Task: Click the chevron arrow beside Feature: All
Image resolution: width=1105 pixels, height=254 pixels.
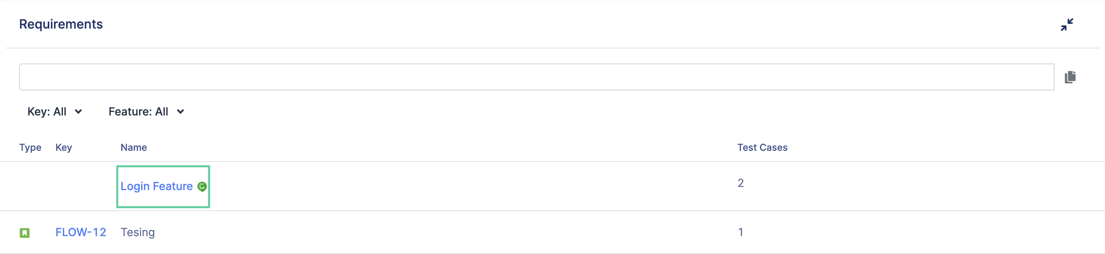Action: point(180,112)
